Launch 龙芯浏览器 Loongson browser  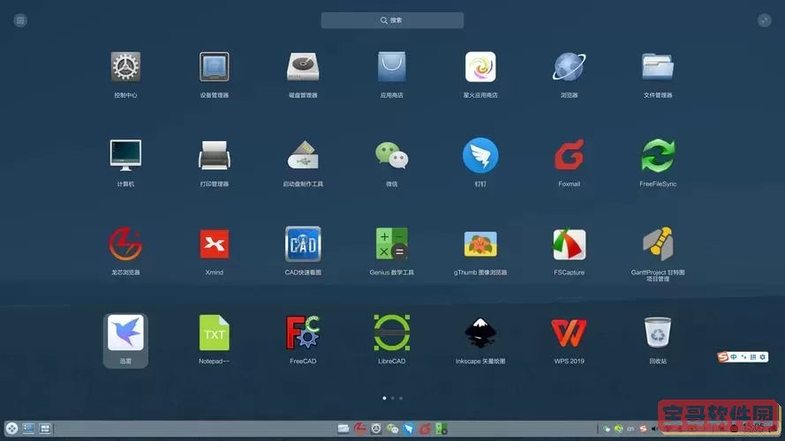click(x=125, y=244)
